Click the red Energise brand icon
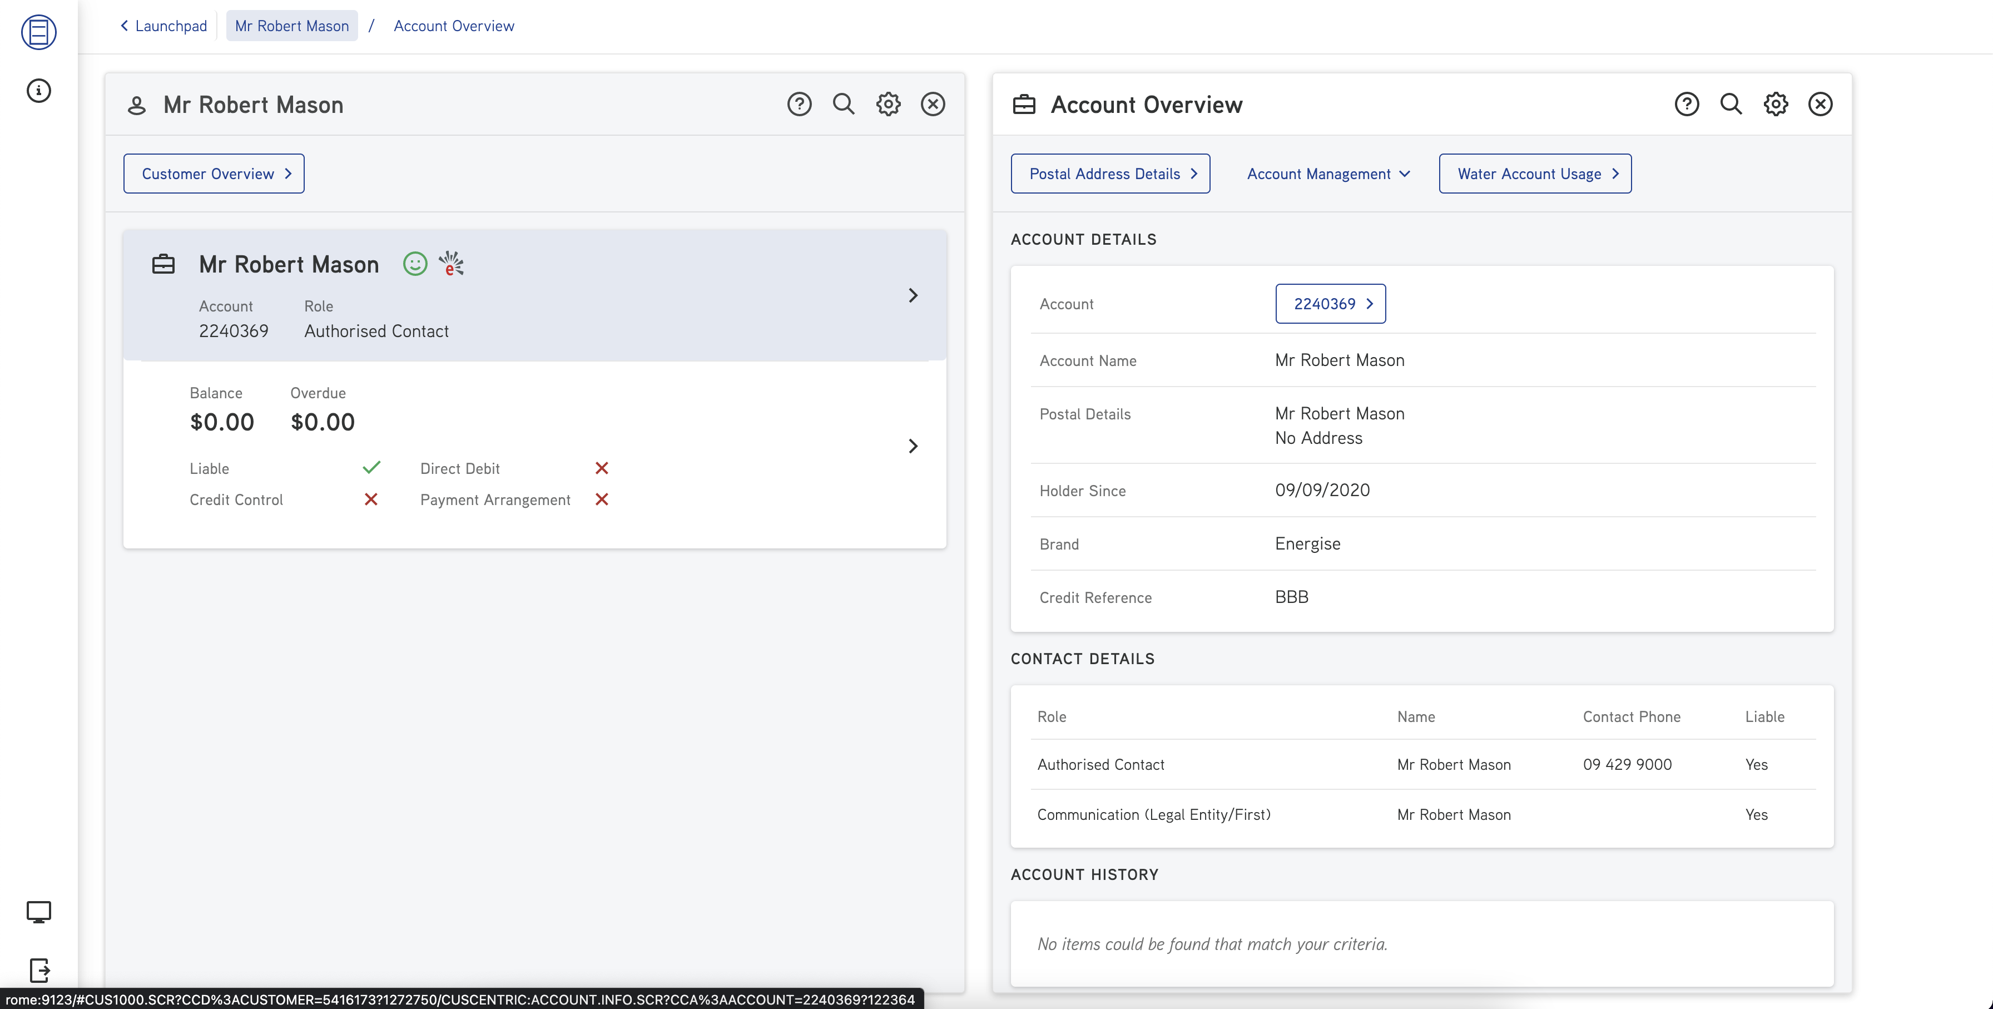Viewport: 1993px width, 1009px height. (x=451, y=264)
